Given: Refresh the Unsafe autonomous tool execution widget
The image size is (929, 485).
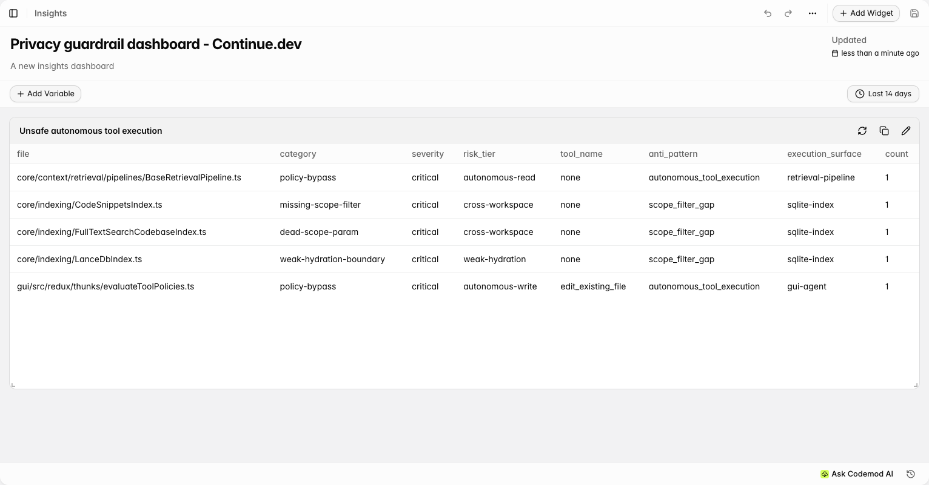Looking at the screenshot, I should click(862, 131).
